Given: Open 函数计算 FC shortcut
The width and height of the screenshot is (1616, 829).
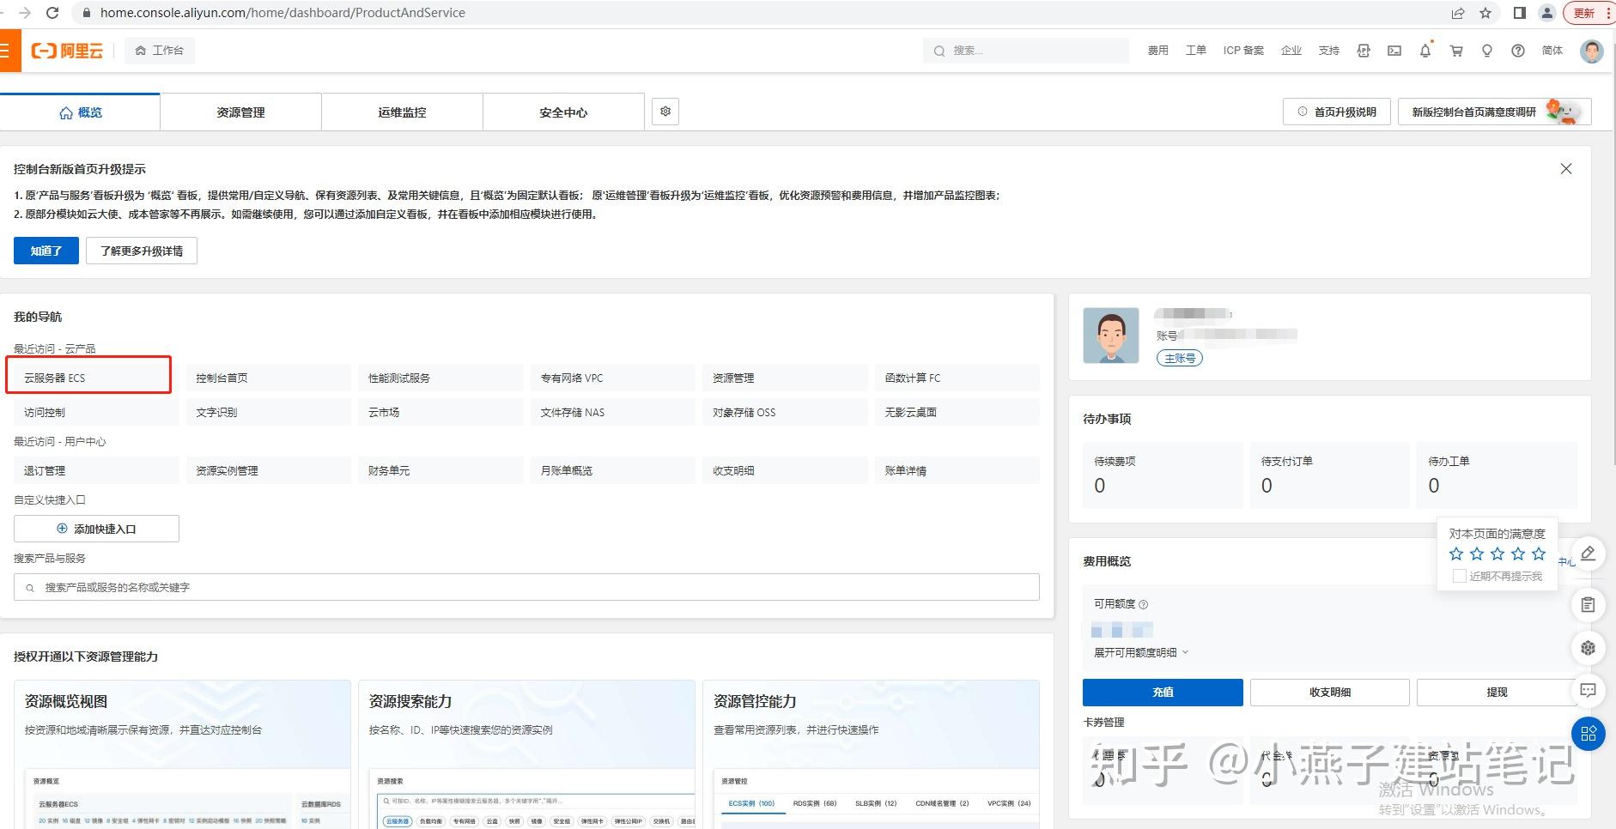Looking at the screenshot, I should click(x=957, y=378).
